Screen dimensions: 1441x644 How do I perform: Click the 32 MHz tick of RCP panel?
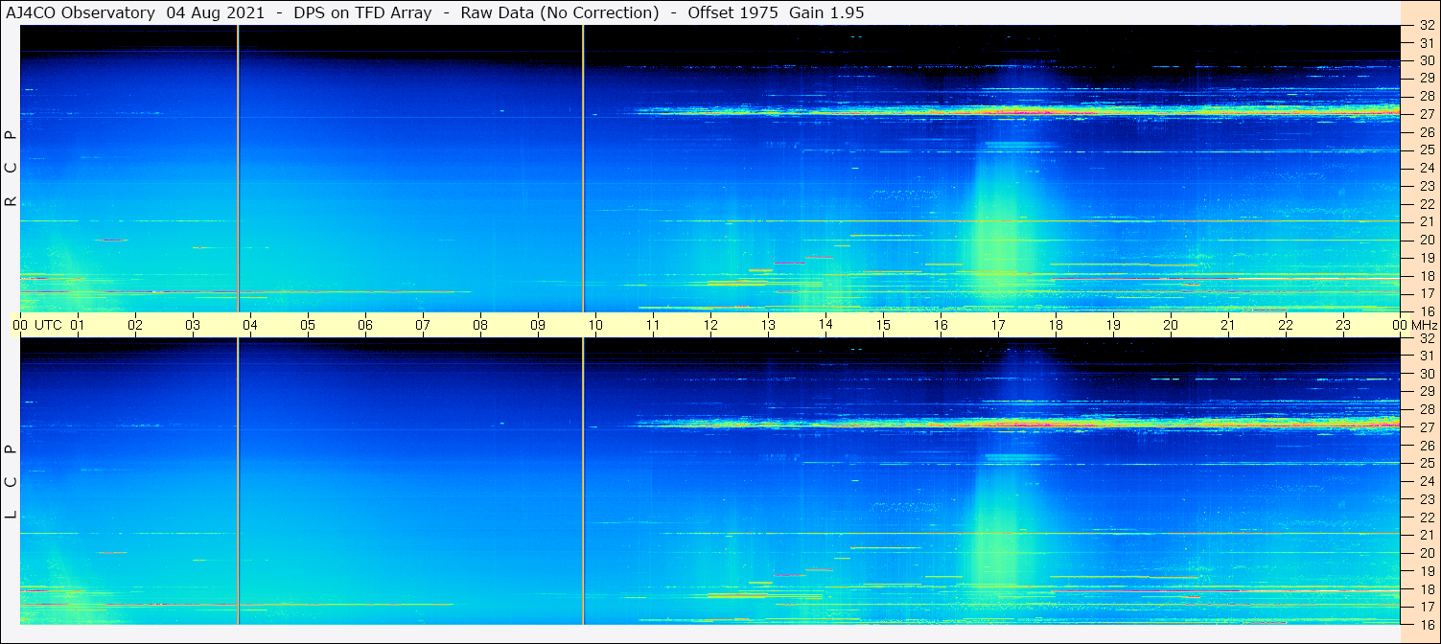pos(1427,25)
